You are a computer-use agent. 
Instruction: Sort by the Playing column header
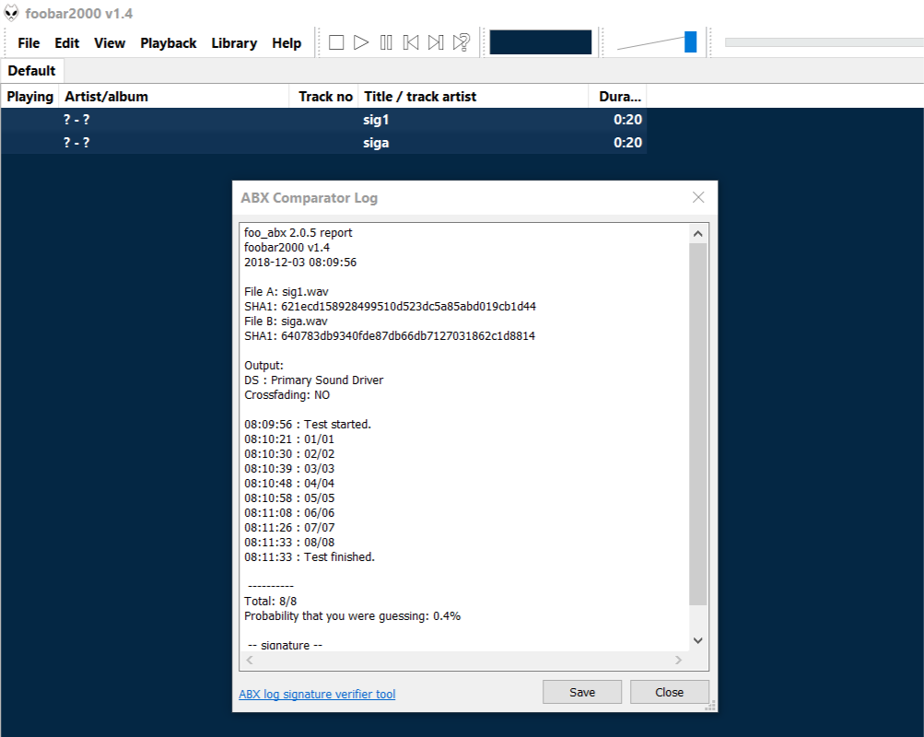pos(29,96)
